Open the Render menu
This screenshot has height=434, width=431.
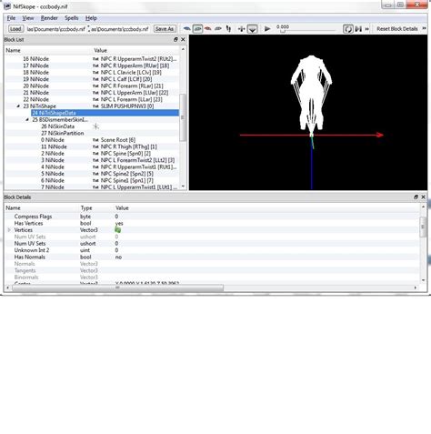49,18
